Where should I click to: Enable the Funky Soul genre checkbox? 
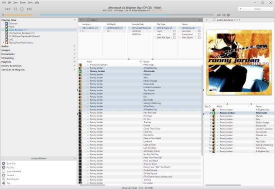[x=199, y=34]
